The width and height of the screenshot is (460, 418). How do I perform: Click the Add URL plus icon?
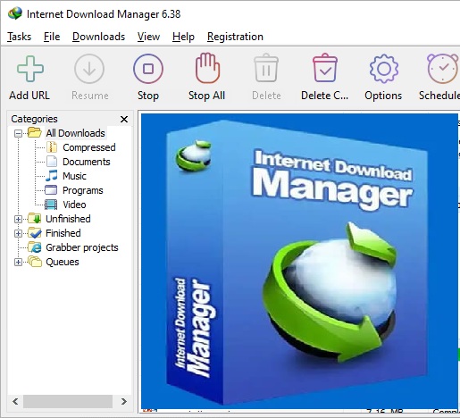pos(30,69)
